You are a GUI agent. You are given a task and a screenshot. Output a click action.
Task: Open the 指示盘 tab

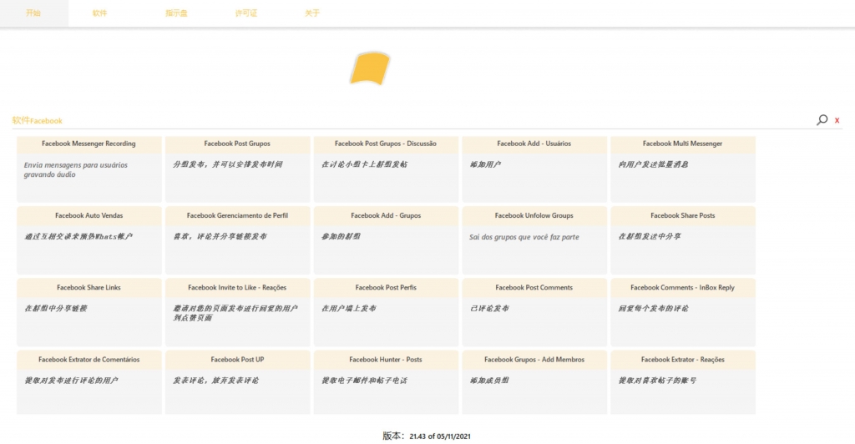click(177, 13)
